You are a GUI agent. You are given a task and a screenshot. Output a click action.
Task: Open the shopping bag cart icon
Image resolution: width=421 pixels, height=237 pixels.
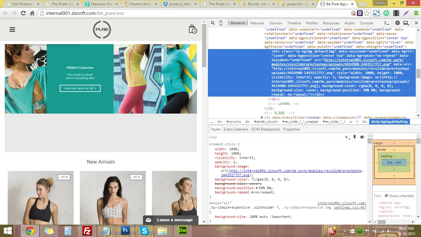193,29
